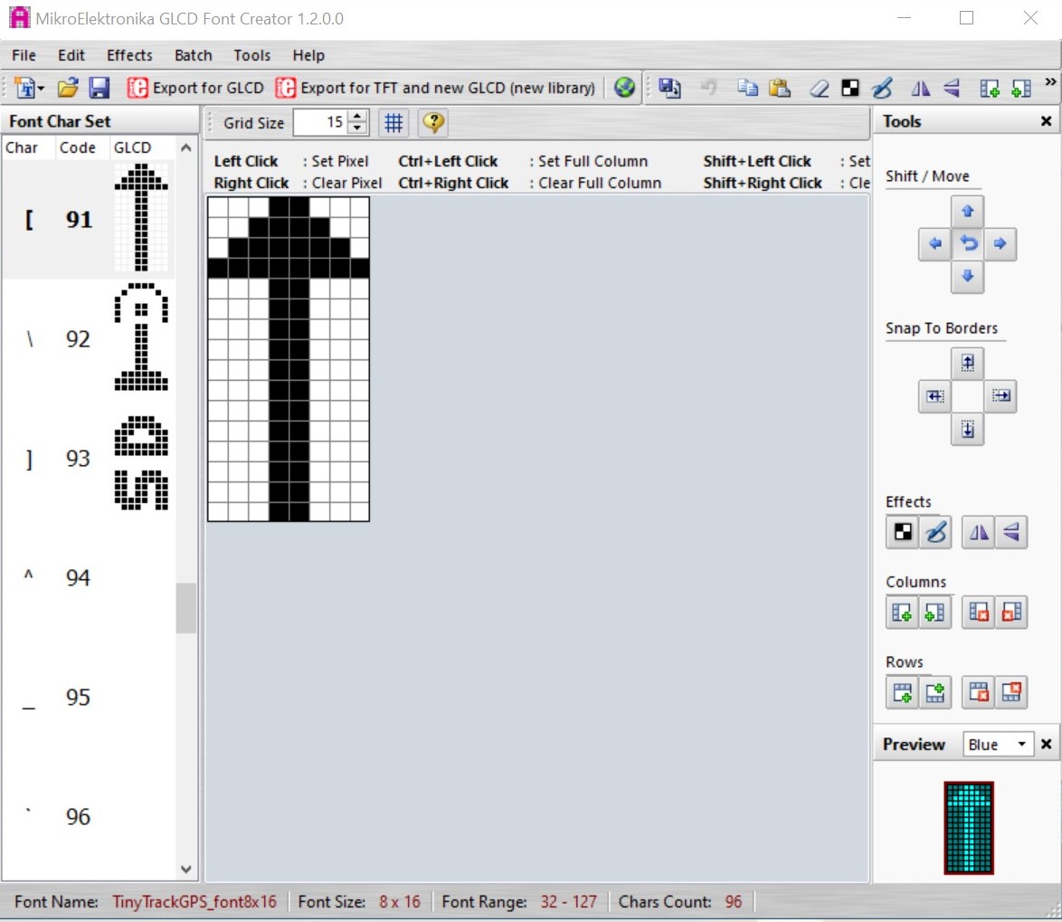Shift the glyph right in Shift / Move
Screen dimensions: 1062x922
pyautogui.click(x=1000, y=244)
